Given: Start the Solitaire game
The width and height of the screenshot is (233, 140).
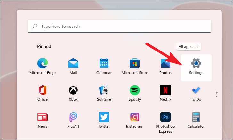Looking at the screenshot, I should click(104, 93).
